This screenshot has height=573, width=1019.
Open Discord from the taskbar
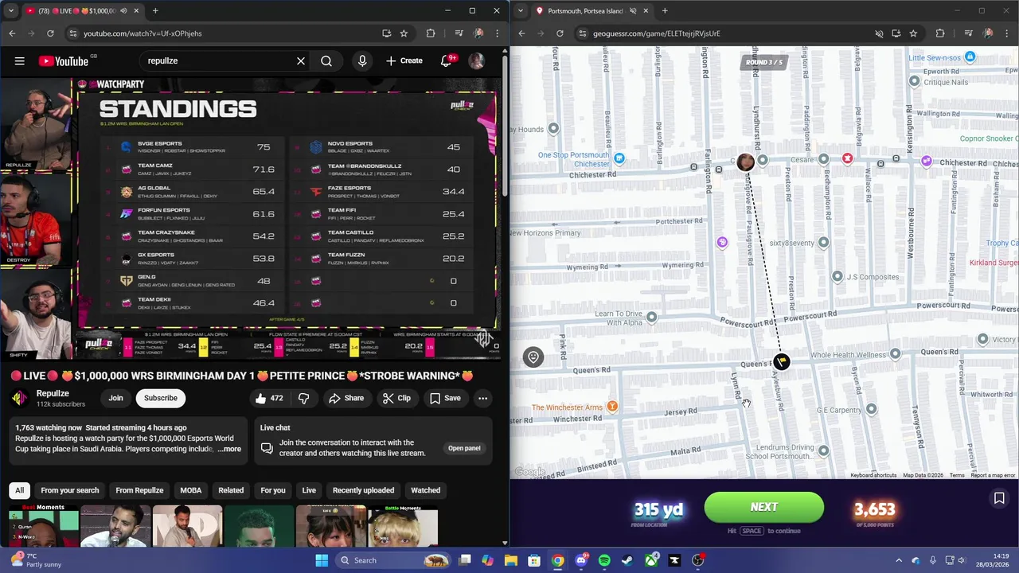(581, 560)
